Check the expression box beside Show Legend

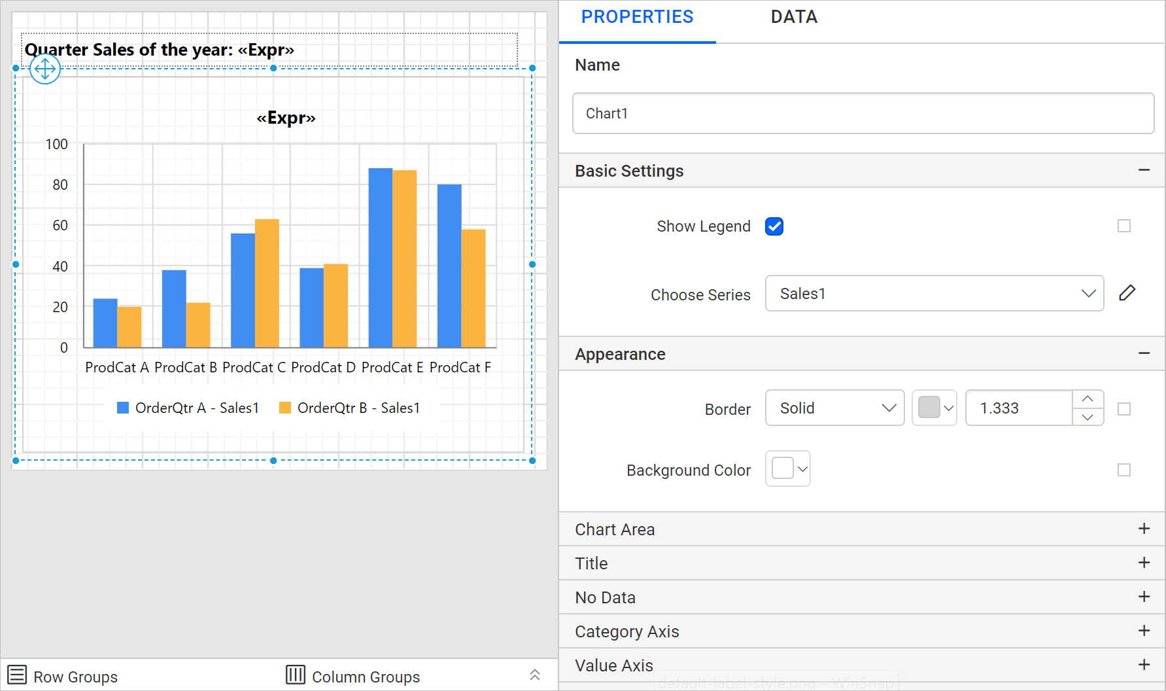coord(1124,226)
